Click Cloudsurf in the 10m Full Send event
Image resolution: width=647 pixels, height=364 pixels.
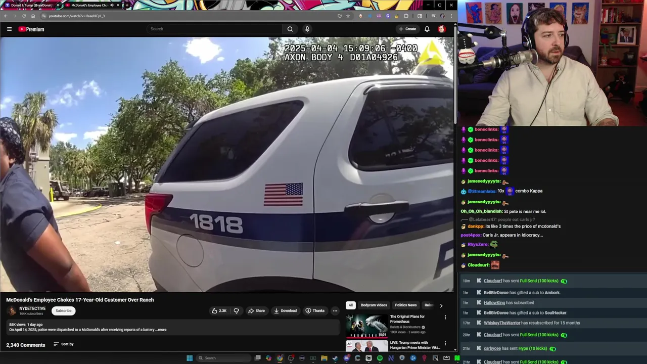pos(493,281)
